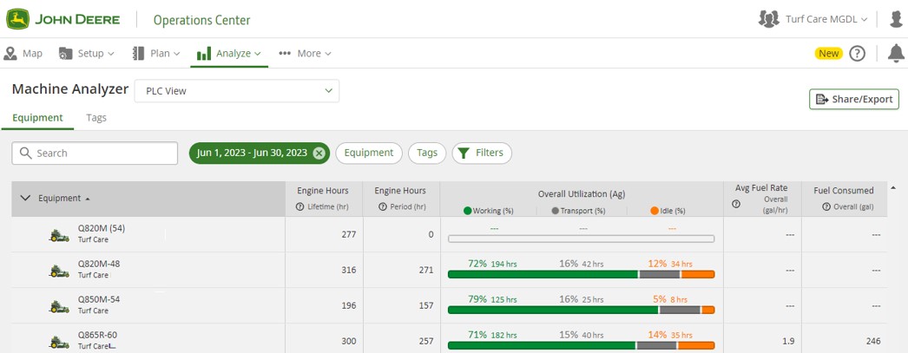The height and width of the screenshot is (353, 908).
Task: Click the empty Q820M (54) utilization bar
Action: [x=582, y=239]
